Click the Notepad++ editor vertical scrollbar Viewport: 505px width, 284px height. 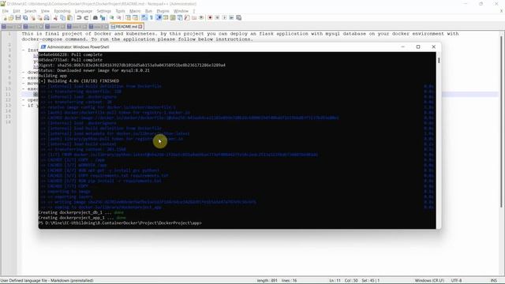point(502,153)
